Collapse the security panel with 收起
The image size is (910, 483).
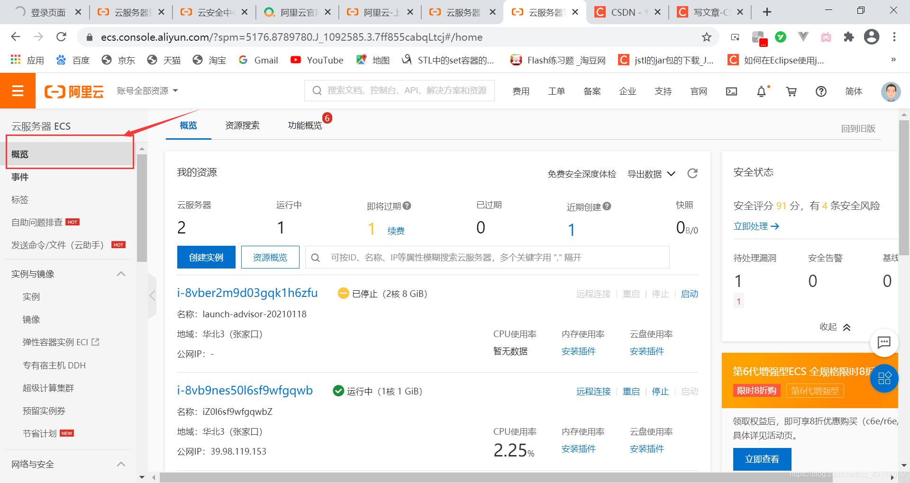tap(835, 327)
